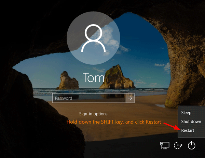Screen dimensions: 205x158
Task: Open the Ease of Access icon
Action: coord(178,145)
